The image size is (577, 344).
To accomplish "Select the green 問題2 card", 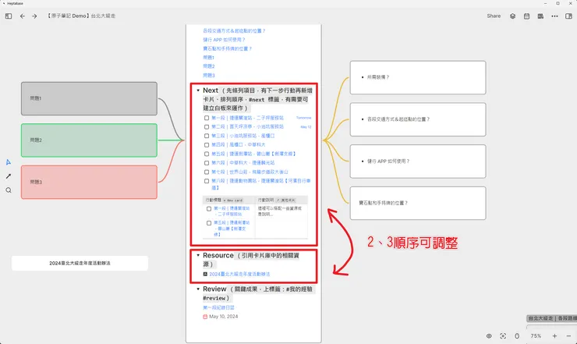I will pyautogui.click(x=89, y=140).
